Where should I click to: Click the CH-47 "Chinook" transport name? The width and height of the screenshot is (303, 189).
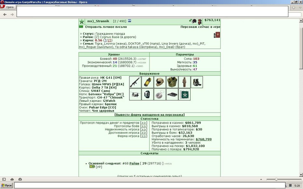111,97
